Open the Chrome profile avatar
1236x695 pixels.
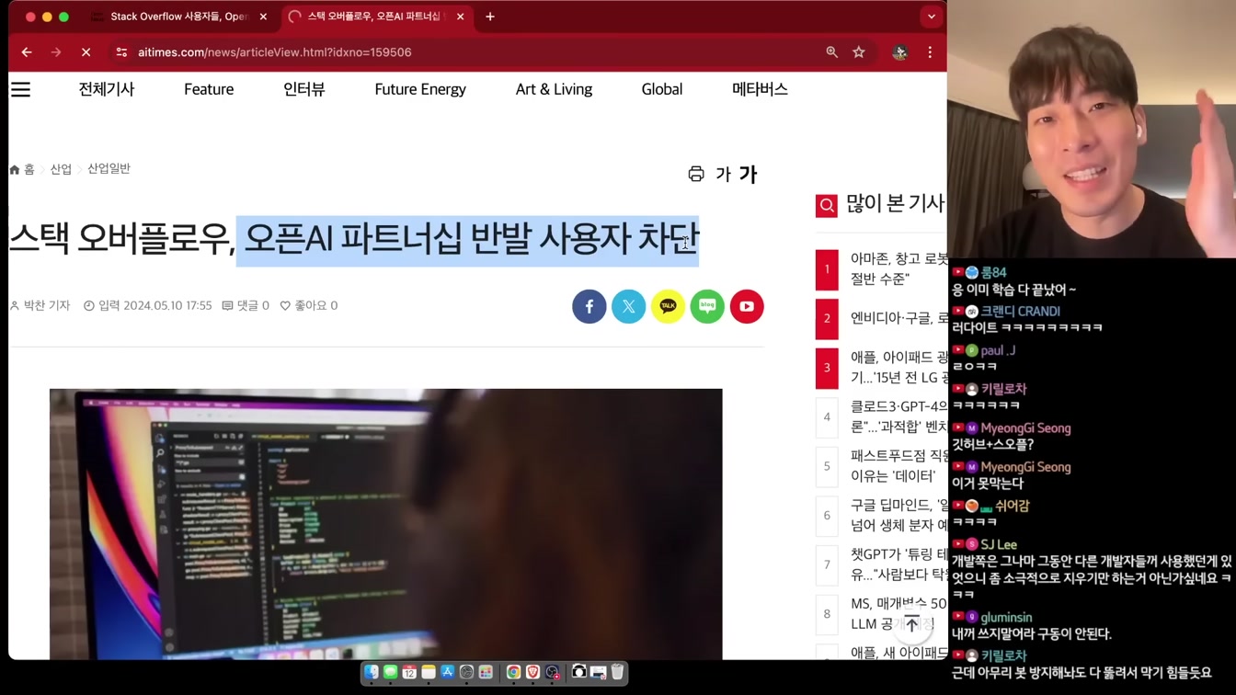pyautogui.click(x=900, y=52)
